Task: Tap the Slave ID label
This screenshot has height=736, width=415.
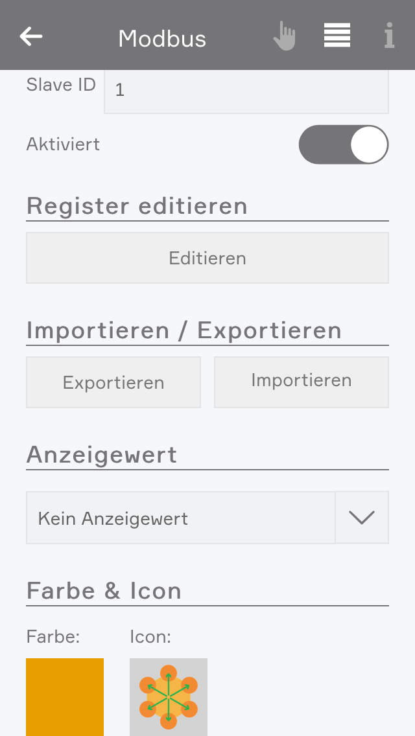Action: [61, 85]
